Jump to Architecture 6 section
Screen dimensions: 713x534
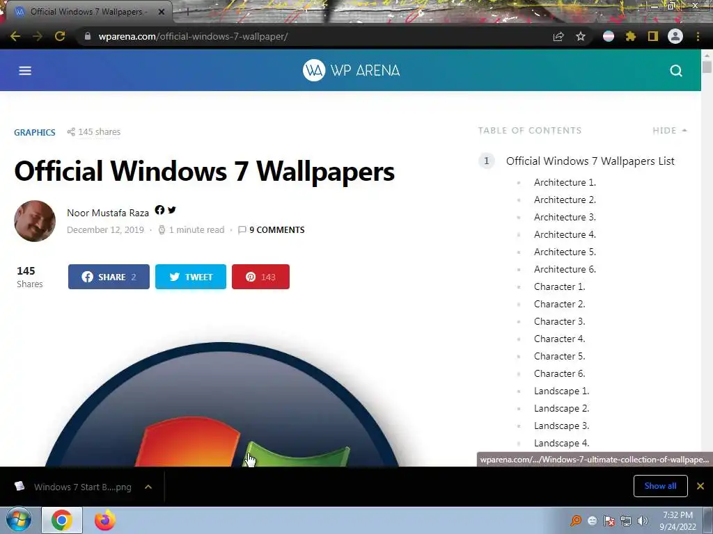click(x=565, y=269)
